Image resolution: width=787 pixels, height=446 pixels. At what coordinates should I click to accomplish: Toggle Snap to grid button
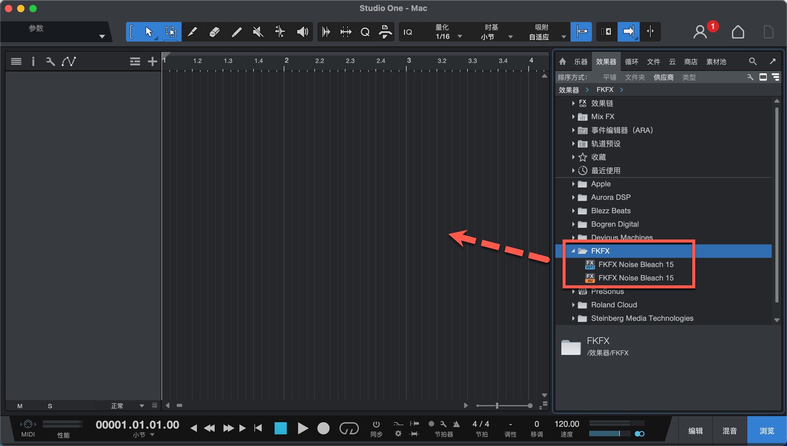(581, 32)
